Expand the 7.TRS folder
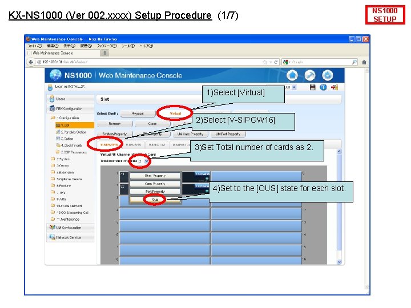411x308 pixels. (x=59, y=193)
